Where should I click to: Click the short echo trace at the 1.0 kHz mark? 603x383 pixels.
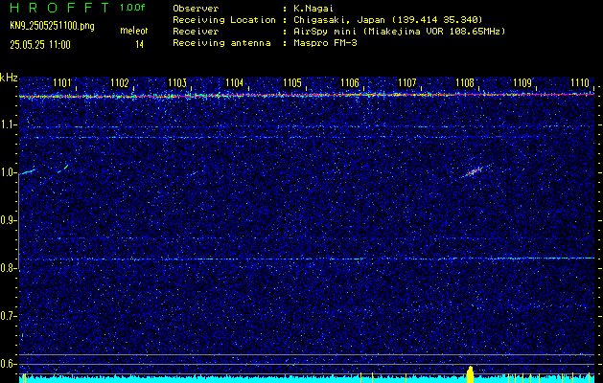point(28,171)
